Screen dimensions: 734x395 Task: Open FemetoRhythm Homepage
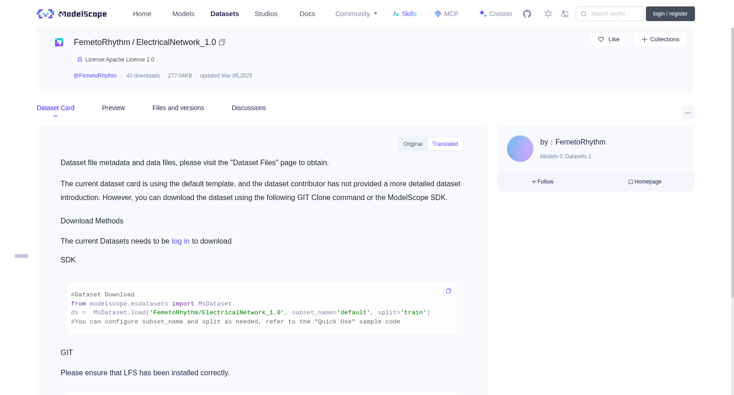pos(645,182)
